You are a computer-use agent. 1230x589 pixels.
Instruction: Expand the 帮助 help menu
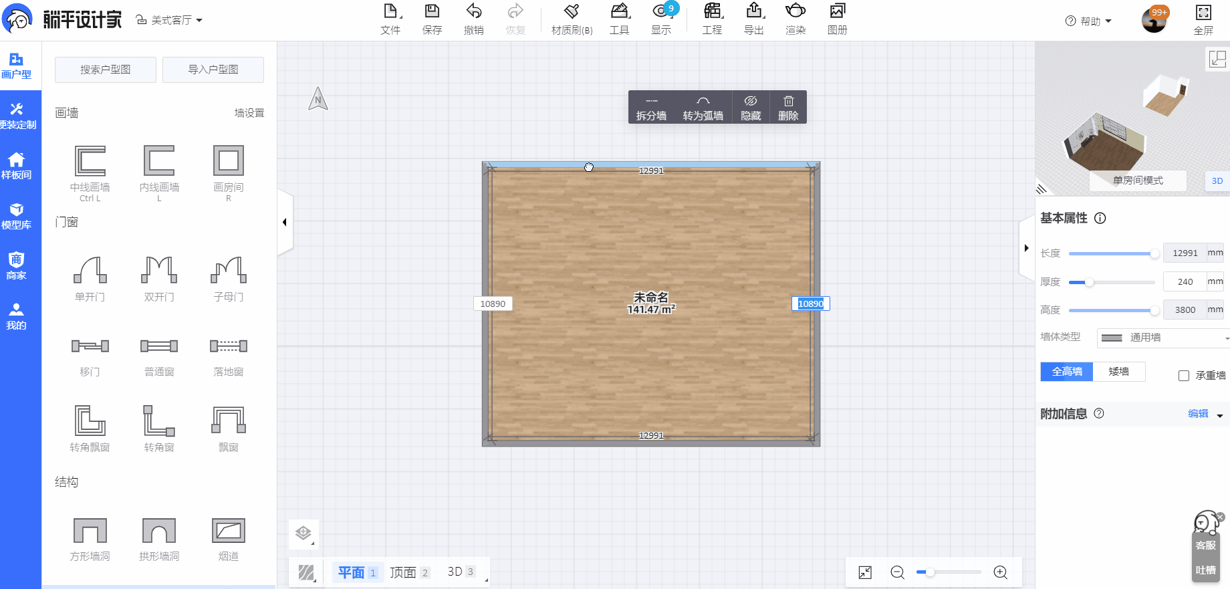pyautogui.click(x=1089, y=21)
